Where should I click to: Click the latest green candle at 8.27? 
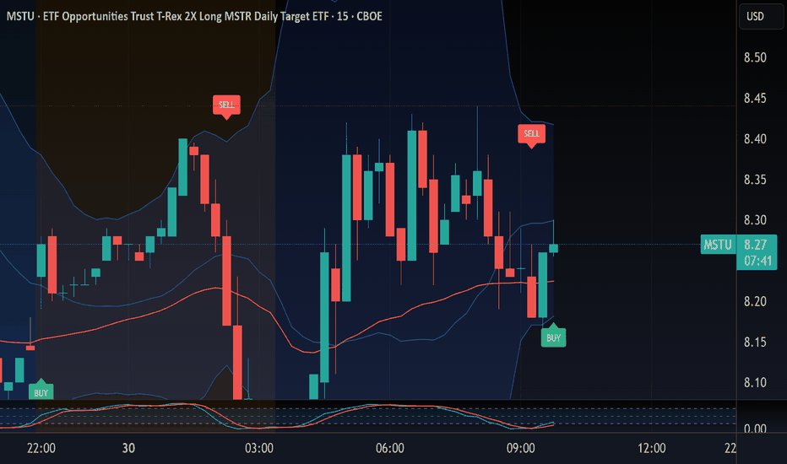coord(554,248)
